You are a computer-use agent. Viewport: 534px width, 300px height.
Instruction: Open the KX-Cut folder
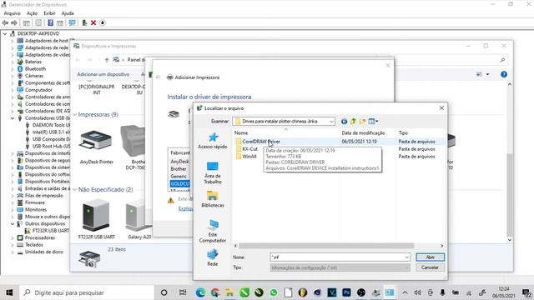pyautogui.click(x=247, y=149)
